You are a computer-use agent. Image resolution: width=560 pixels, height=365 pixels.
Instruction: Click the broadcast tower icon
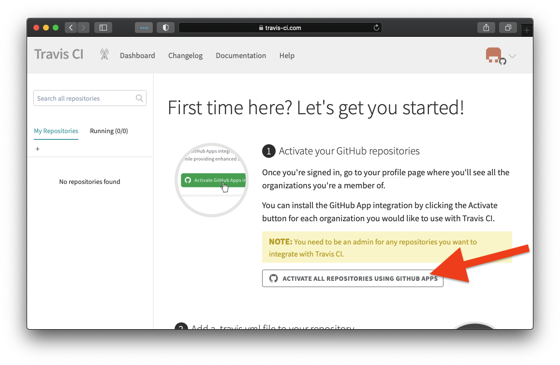click(104, 54)
